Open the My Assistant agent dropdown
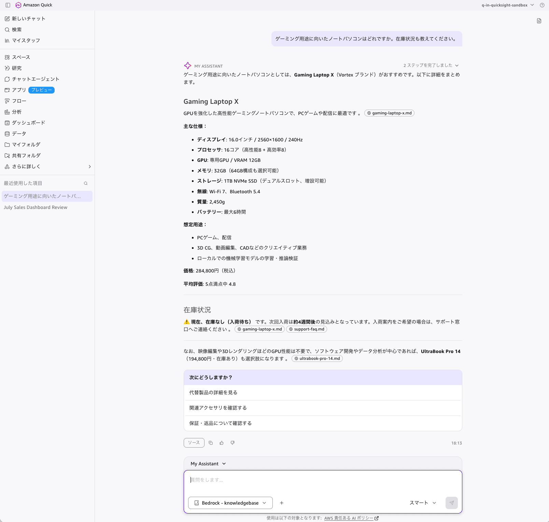549x522 pixels. coord(208,464)
